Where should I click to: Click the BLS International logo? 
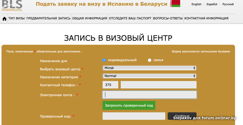[11, 5]
